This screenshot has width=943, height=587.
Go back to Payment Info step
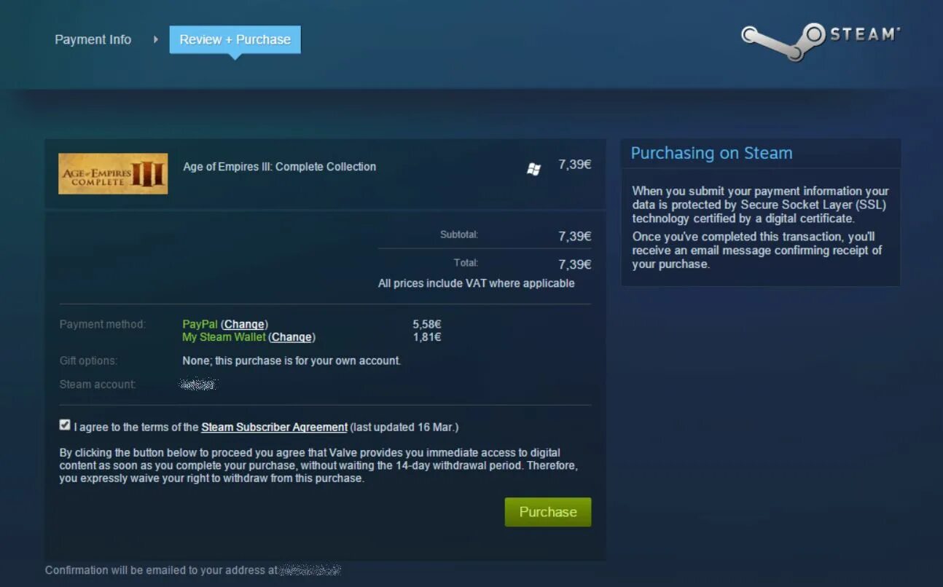tap(93, 40)
